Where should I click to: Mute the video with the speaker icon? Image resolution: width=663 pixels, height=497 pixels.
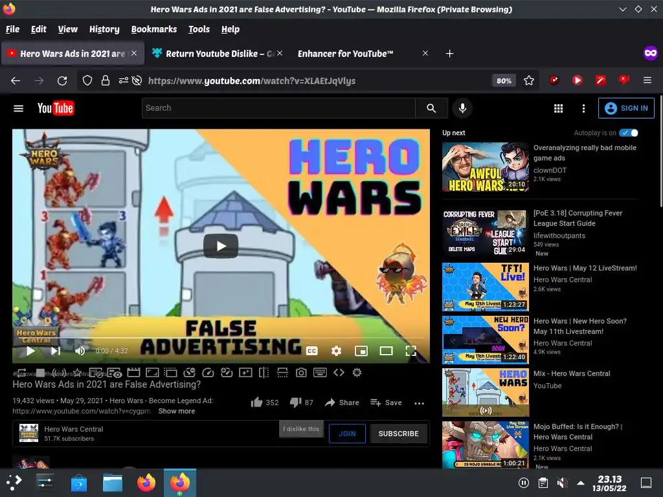click(x=80, y=351)
